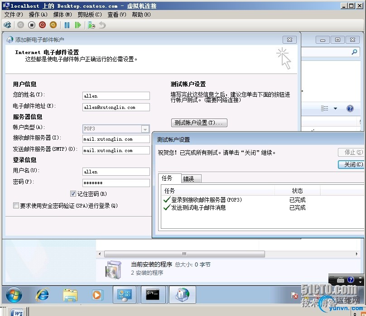
Task: Expand the view options dropdown arrow
Action: pyautogui.click(x=335, y=109)
